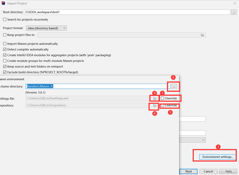The width and height of the screenshot is (239, 175).
Task: Disable Exclude build directory option
Action: coord(5,72)
